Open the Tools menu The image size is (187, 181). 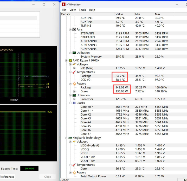[x=82, y=10]
